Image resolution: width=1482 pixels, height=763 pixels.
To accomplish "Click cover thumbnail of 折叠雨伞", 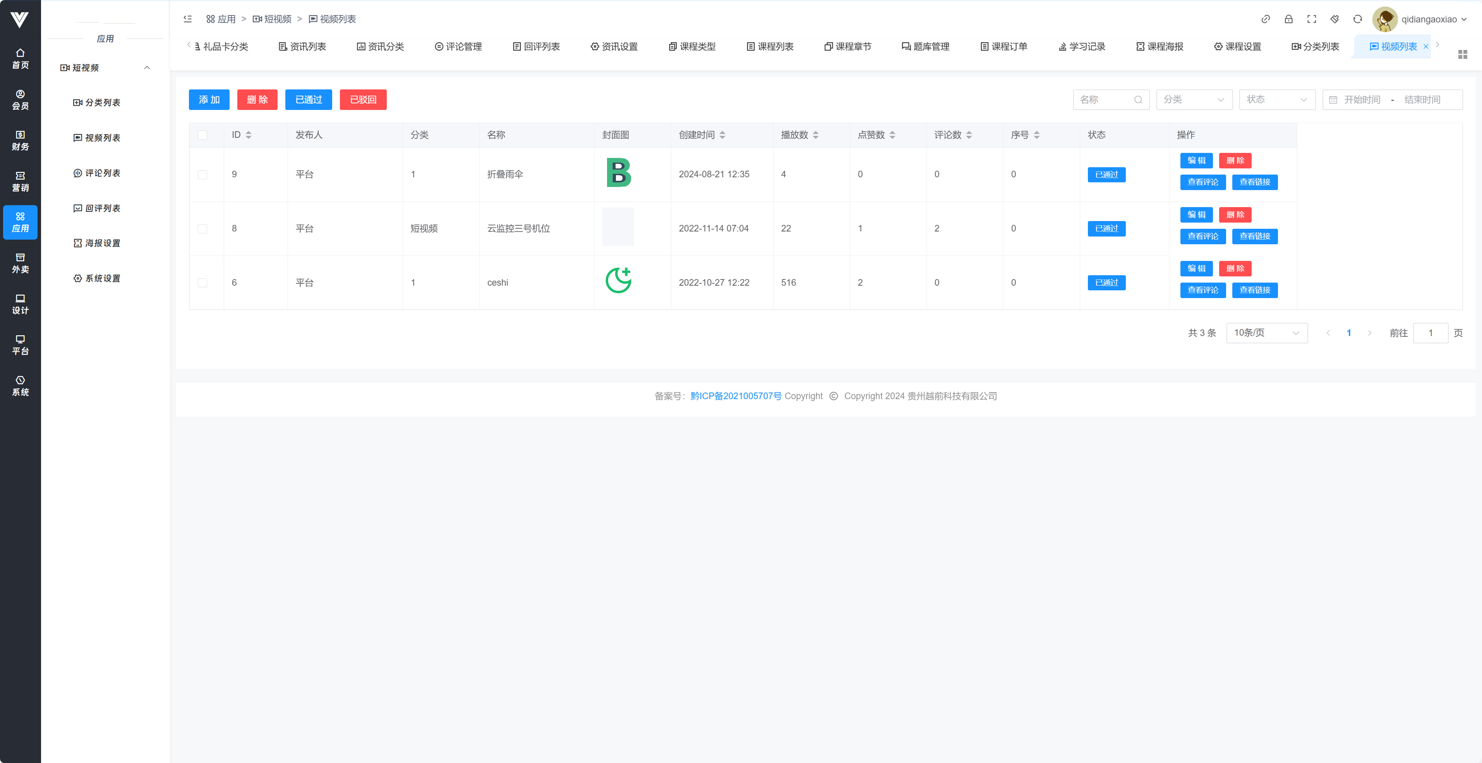I will tap(618, 173).
